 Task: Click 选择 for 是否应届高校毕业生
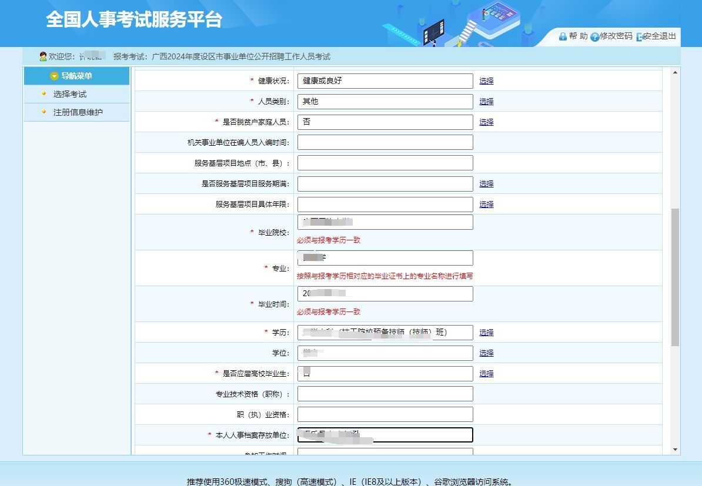[x=486, y=374]
